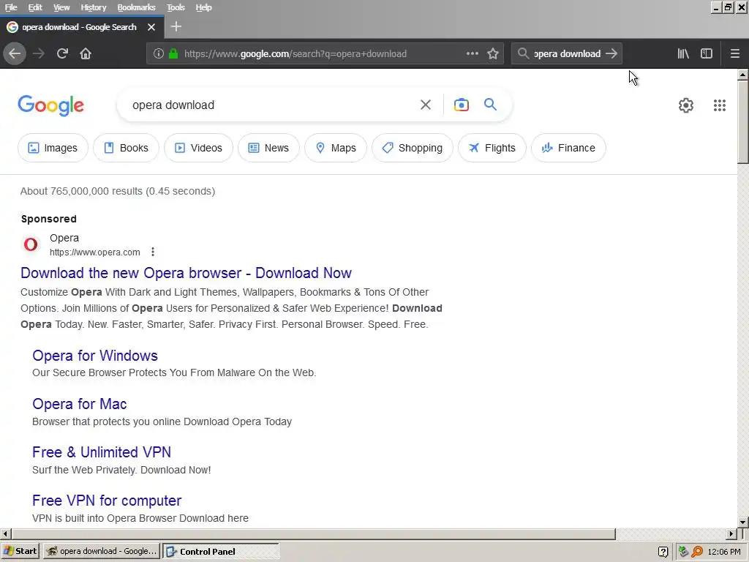The image size is (749, 562).
Task: Click the orange magnifier tray icon
Action: [697, 552]
